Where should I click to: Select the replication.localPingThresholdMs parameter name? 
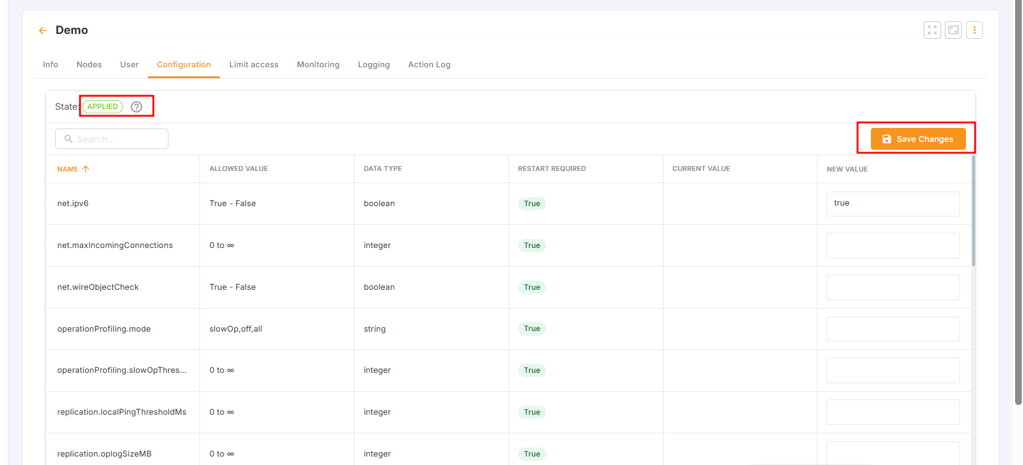pos(121,412)
